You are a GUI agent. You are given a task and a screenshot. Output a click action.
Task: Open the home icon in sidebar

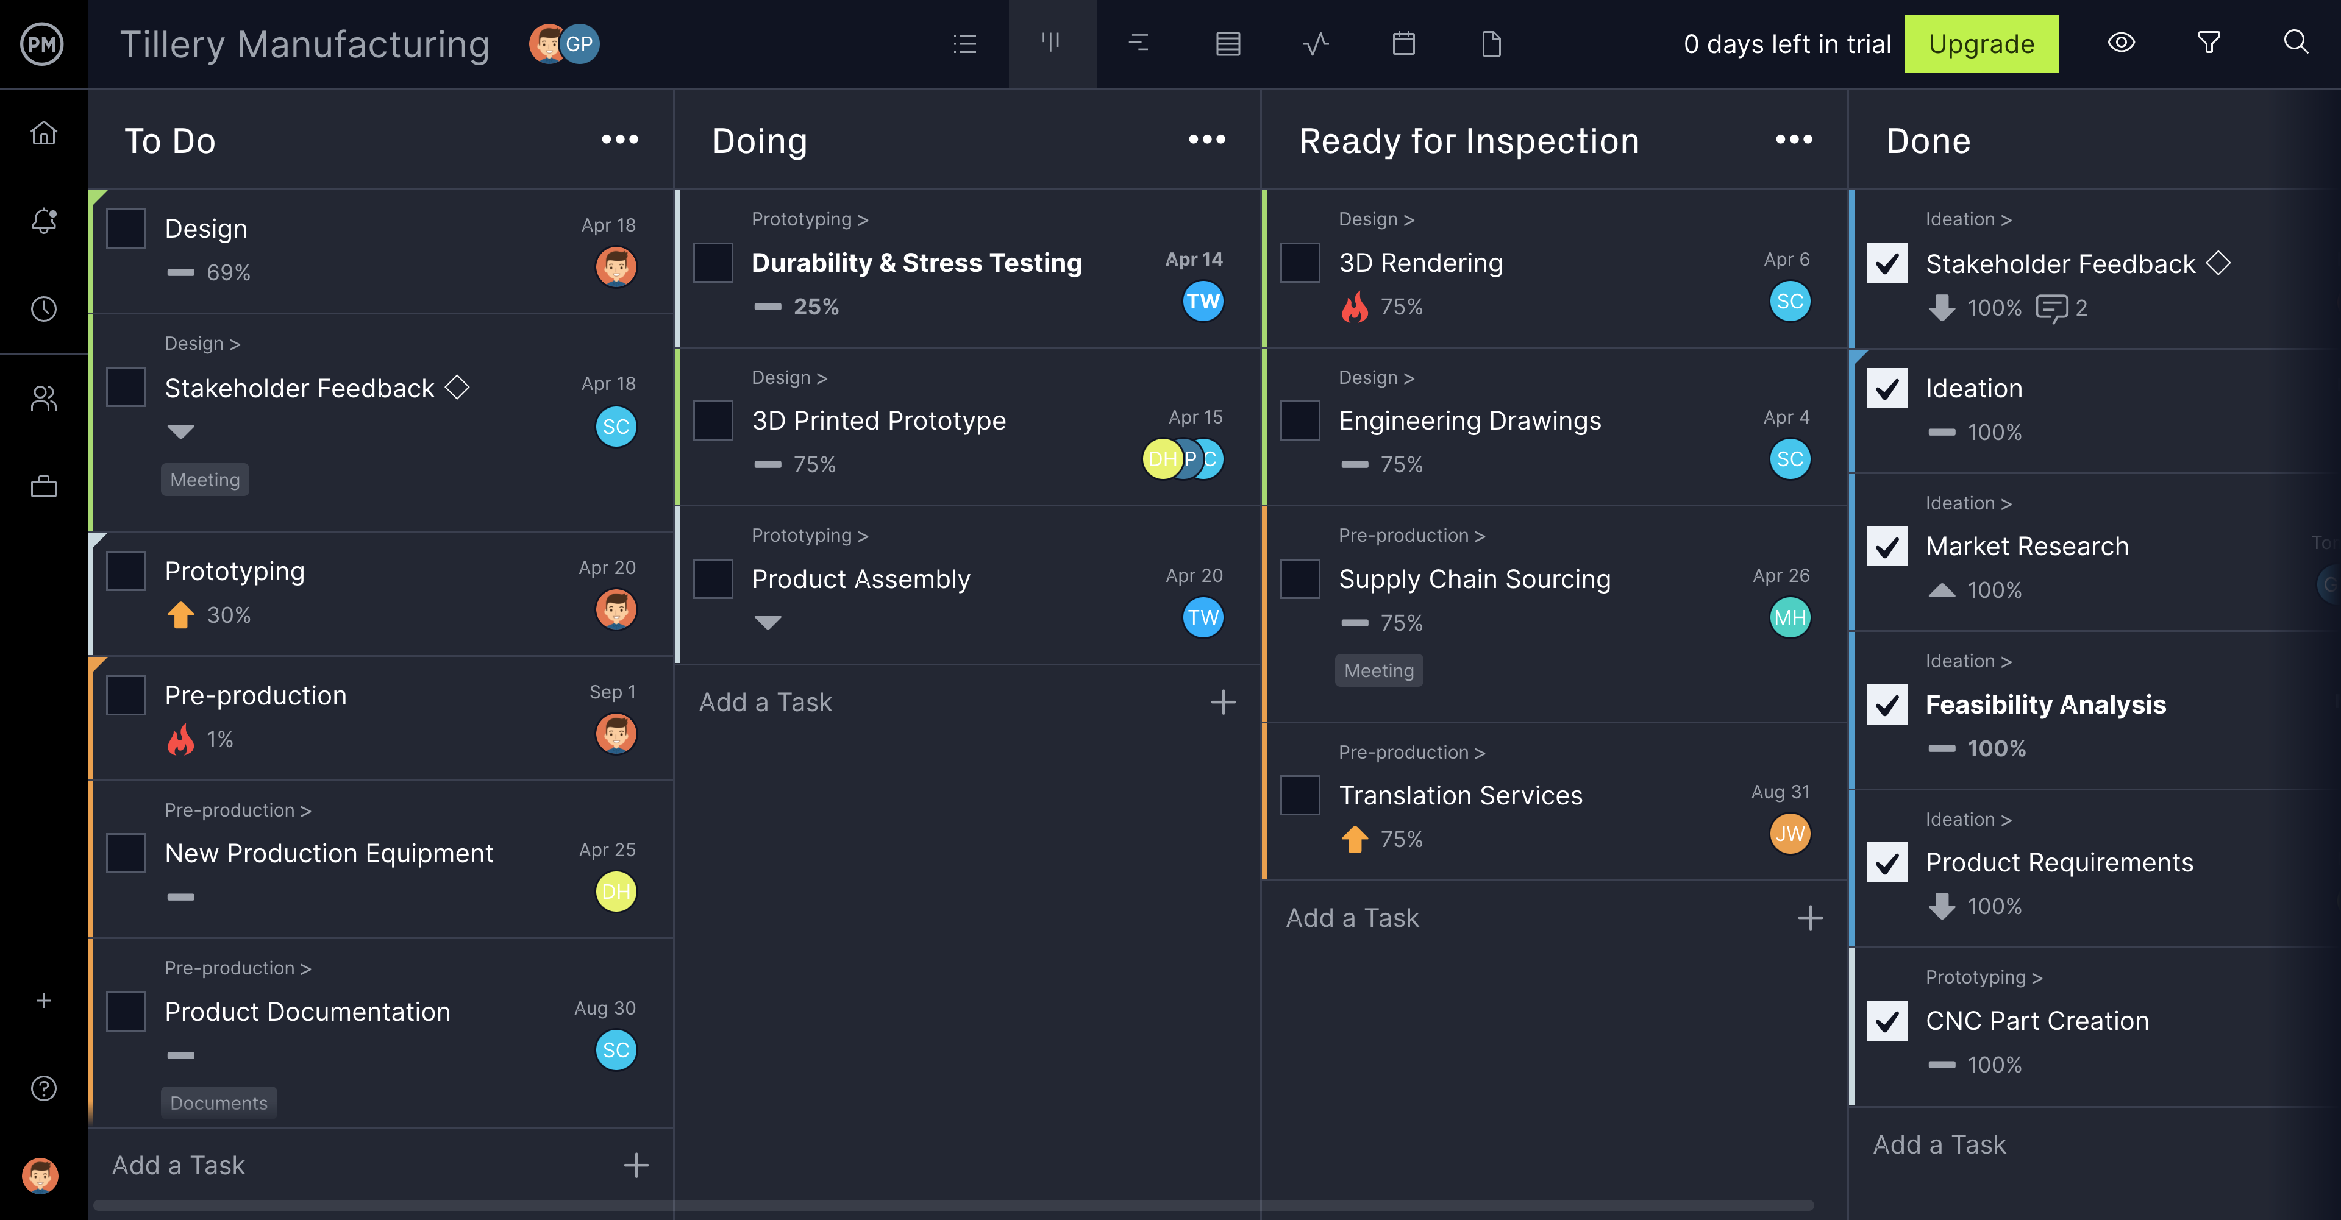coord(44,133)
